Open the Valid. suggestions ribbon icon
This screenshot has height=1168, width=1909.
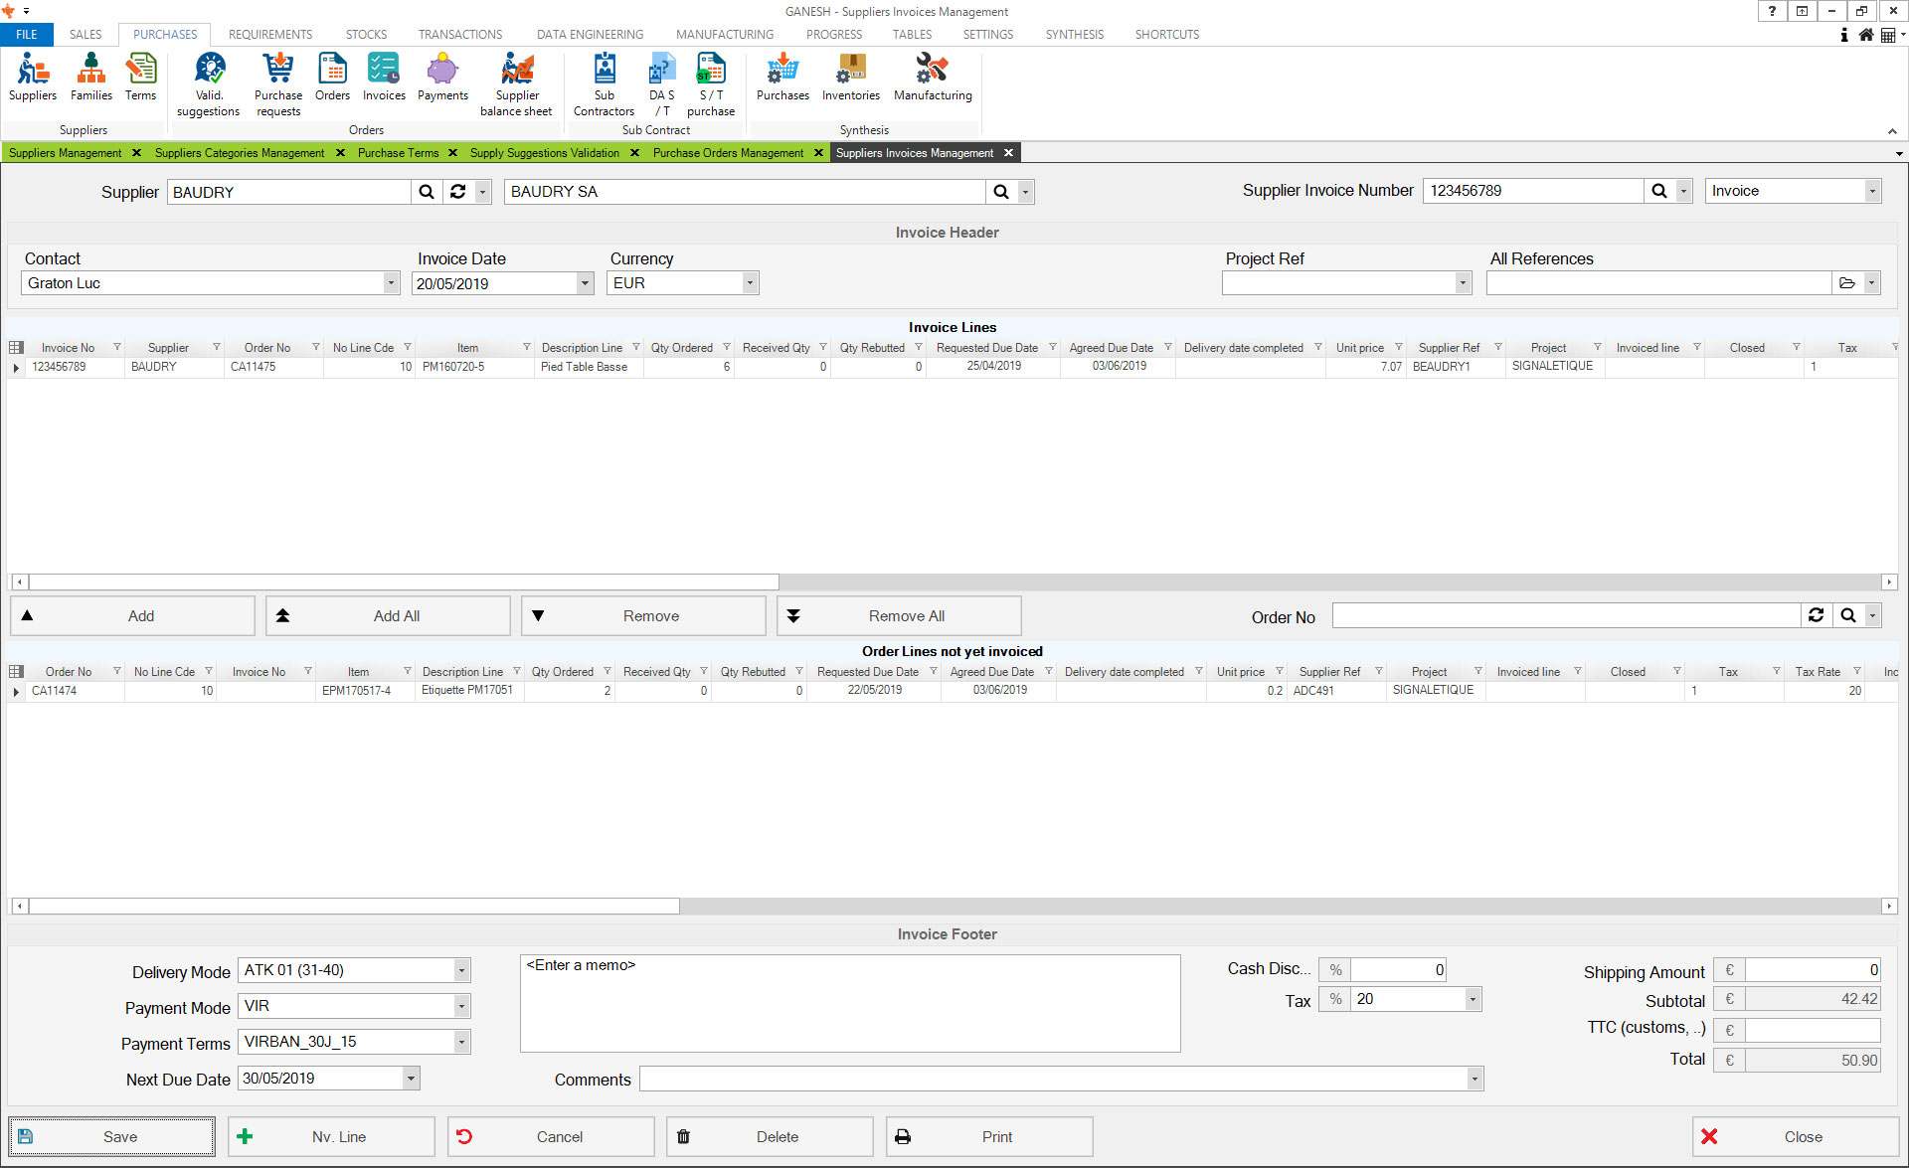click(x=209, y=83)
